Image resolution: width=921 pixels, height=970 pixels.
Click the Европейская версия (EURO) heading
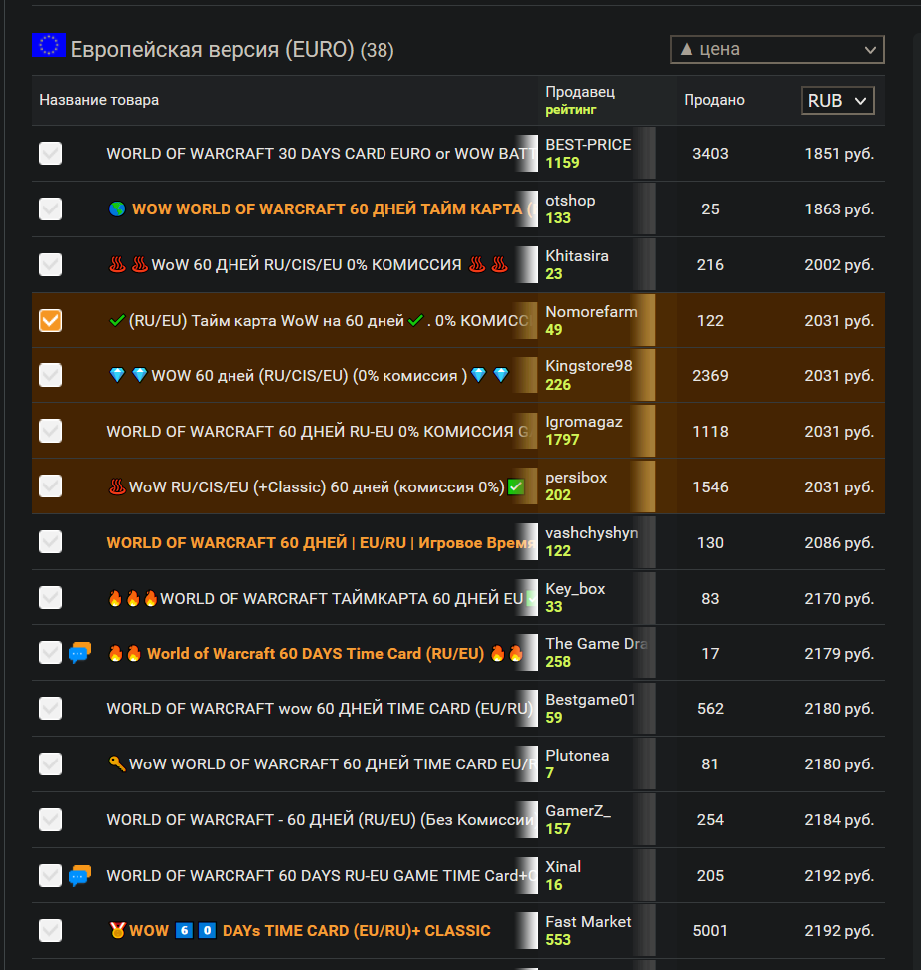232,49
